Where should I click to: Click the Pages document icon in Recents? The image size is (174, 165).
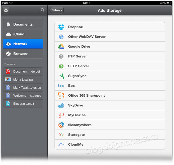point(8,95)
